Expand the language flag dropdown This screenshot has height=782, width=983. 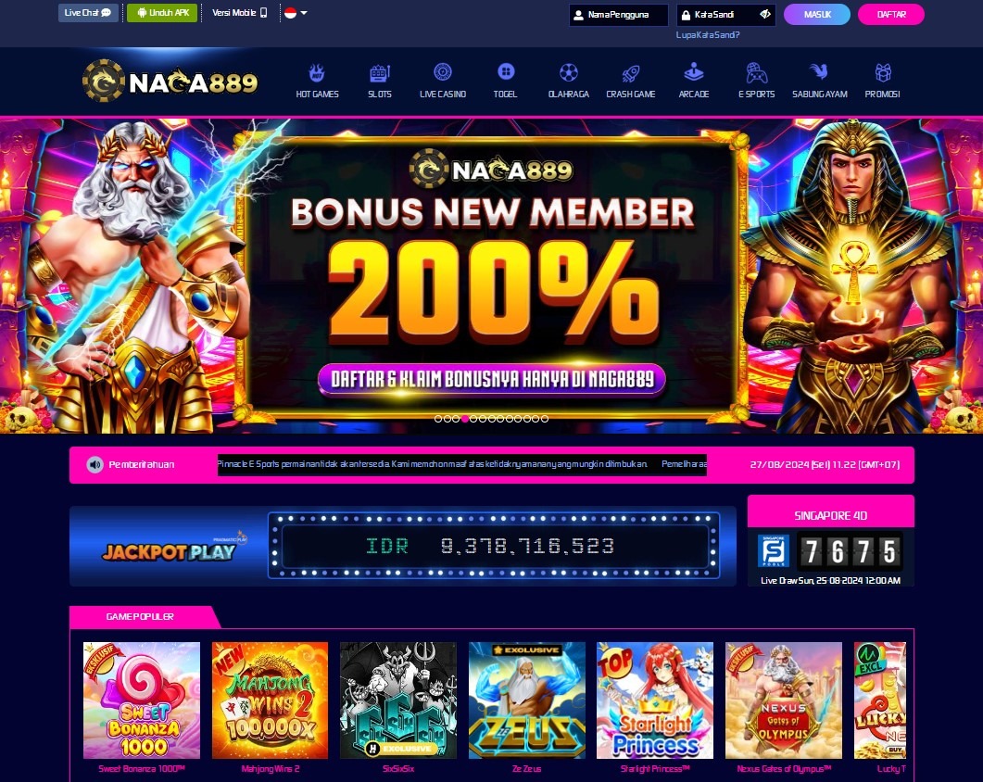tap(296, 13)
